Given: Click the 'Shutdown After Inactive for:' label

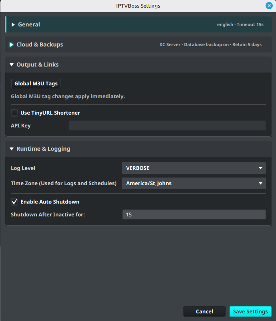Looking at the screenshot, I should 48,214.
